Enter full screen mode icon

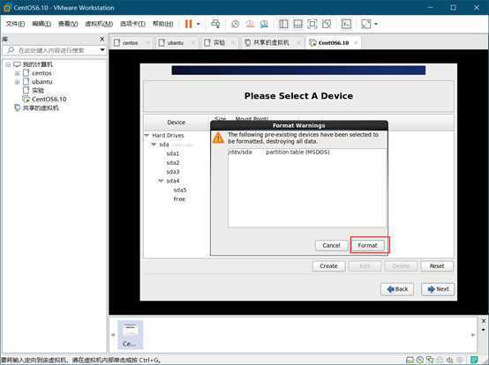coord(312,24)
